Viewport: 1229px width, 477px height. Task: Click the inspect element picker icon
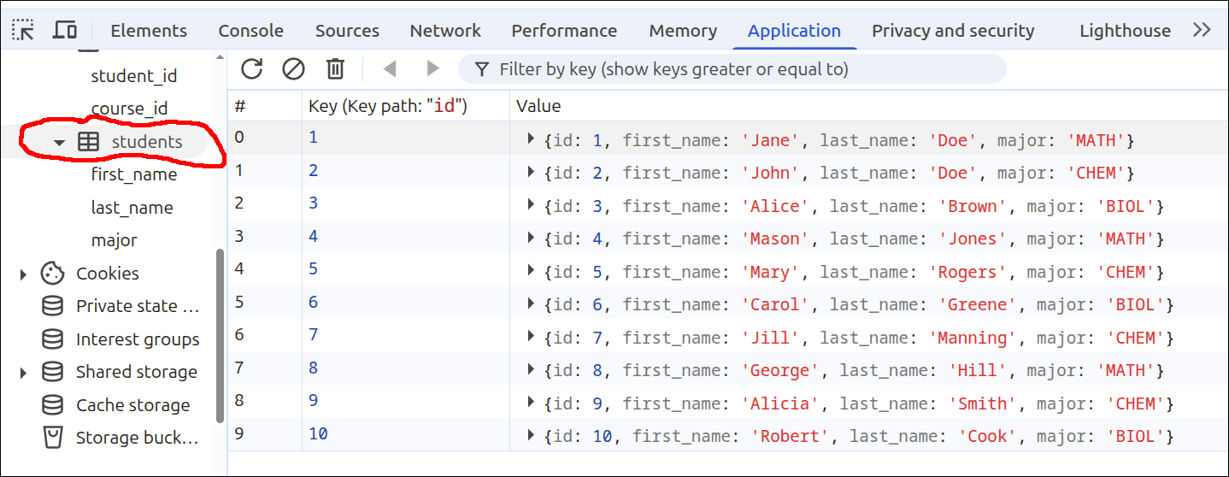point(23,30)
